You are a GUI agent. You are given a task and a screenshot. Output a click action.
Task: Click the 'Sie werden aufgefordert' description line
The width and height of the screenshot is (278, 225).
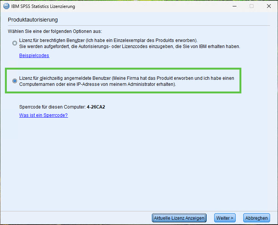(x=130, y=47)
